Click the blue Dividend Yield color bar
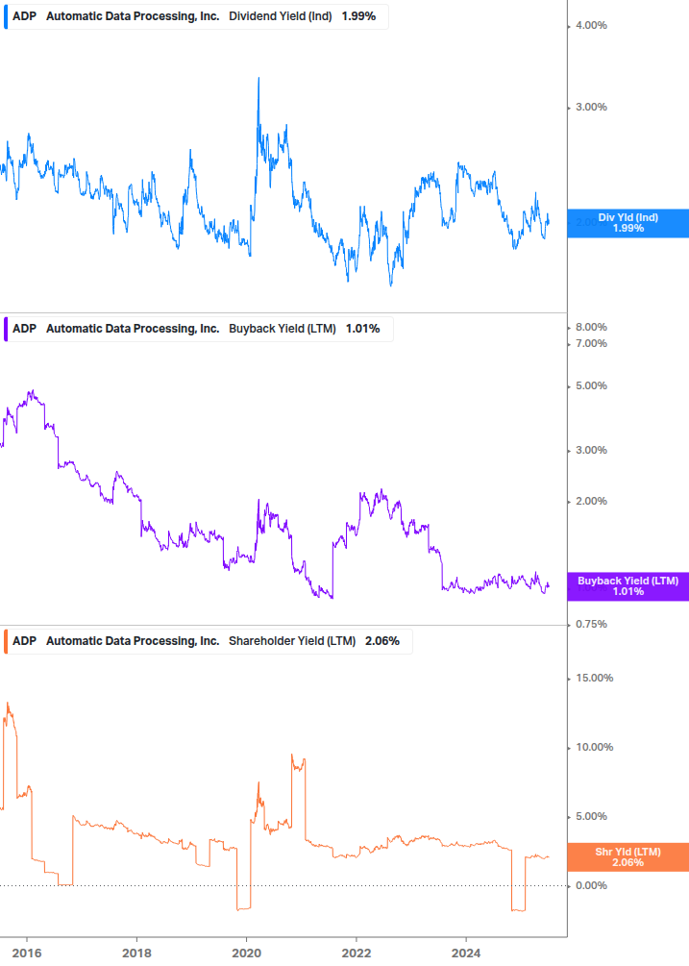Viewport: 689px width, 966px height. (x=6, y=16)
